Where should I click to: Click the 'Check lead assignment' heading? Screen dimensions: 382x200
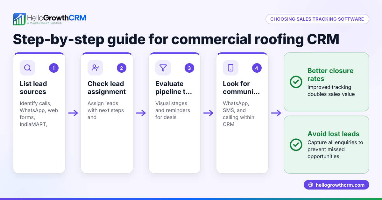point(107,88)
